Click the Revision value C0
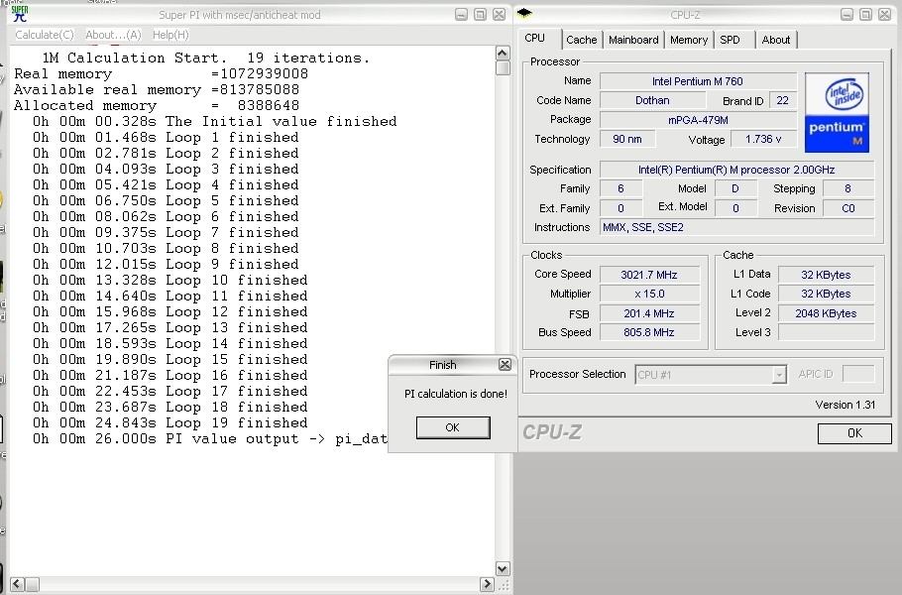Screen dimensions: 902x595 pos(848,208)
